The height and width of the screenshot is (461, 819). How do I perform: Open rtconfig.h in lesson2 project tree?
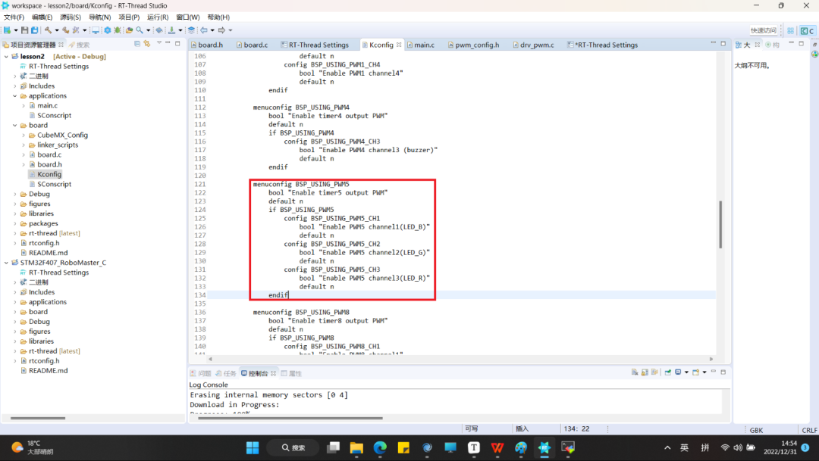click(x=44, y=243)
